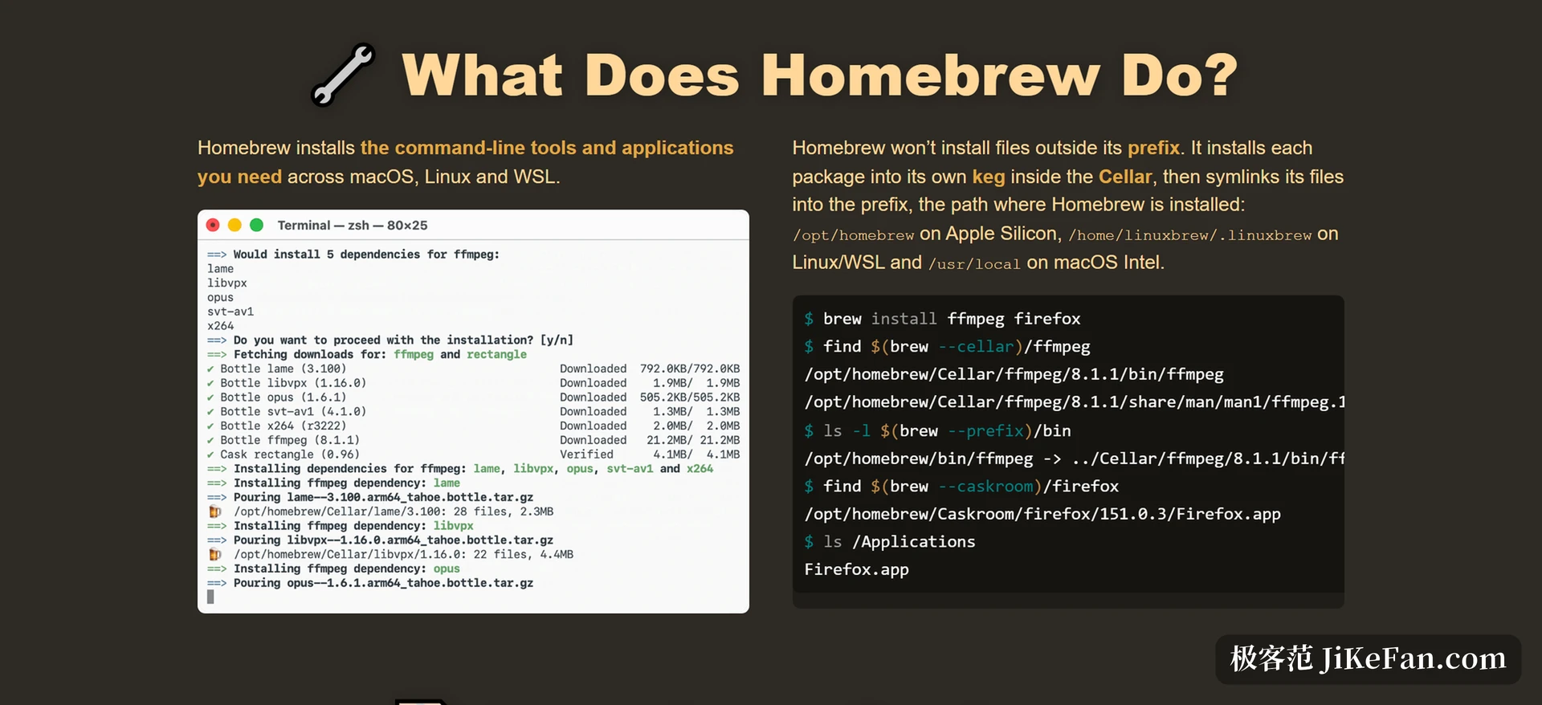The width and height of the screenshot is (1542, 705).
Task: Select the 'Pouring lame--3.100.arm64_tahoe.bottle.tar.gz' line
Action: 370,498
